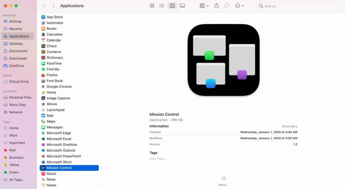
Task: Click the Share toolbar icon
Action: click(217, 6)
